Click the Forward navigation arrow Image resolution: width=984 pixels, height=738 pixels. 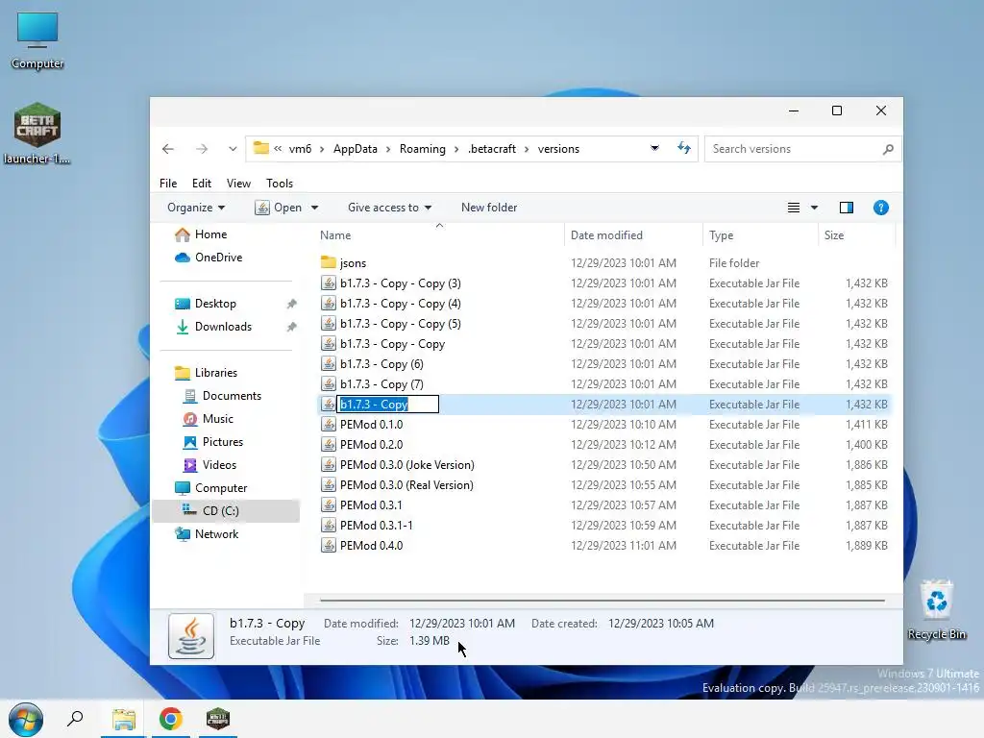[x=202, y=149]
